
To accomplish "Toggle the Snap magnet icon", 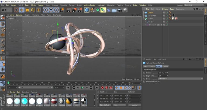I will click(x=3, y=76).
